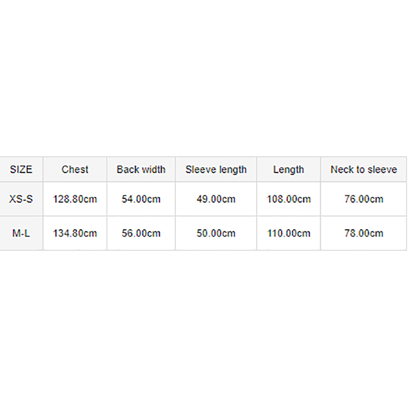The height and width of the screenshot is (408, 408).
Task: Click the 54.00cm back width cell
Action: pyautogui.click(x=141, y=199)
